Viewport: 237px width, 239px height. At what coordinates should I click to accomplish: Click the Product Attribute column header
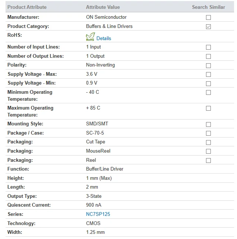tap(27, 7)
